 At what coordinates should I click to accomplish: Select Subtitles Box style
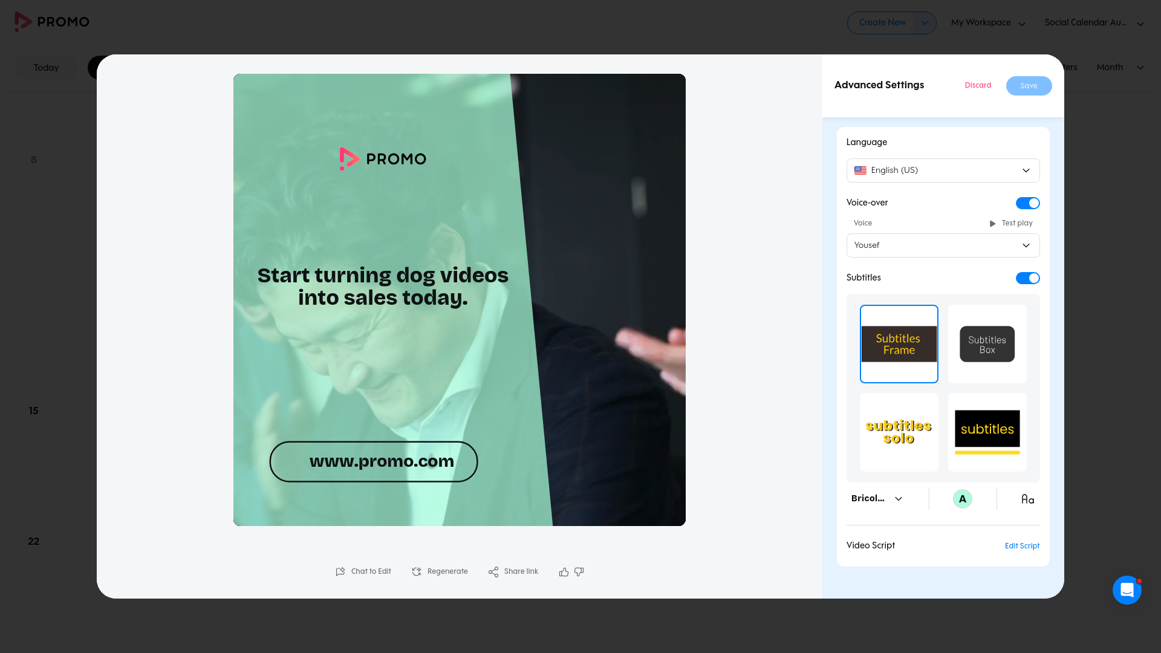(x=987, y=344)
